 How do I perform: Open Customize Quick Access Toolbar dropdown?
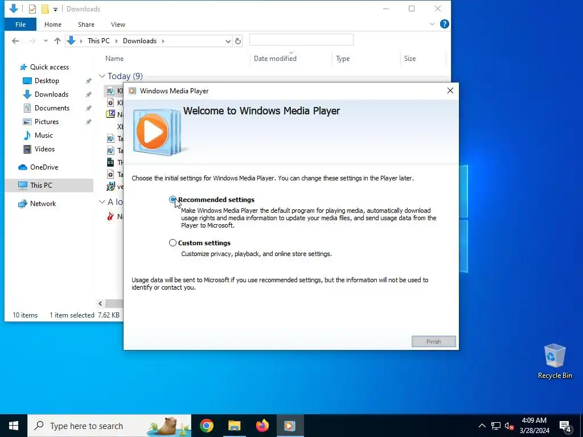55,9
